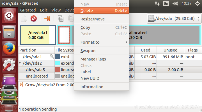Click the pending Grow operation icon

tap(22, 85)
